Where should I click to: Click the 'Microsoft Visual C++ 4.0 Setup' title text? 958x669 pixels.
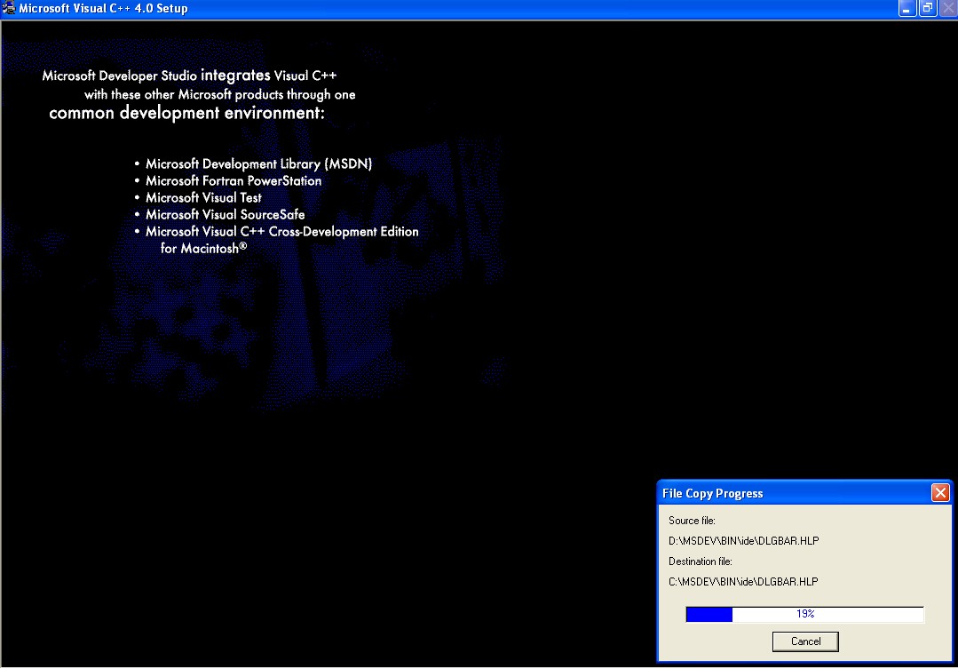point(103,9)
